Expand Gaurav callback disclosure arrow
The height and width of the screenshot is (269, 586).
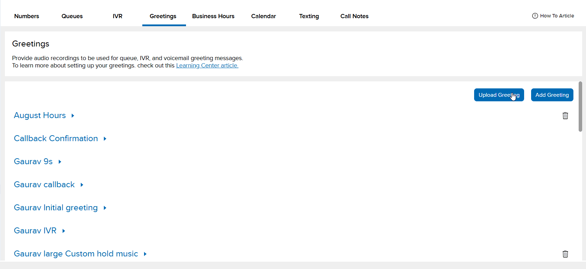pos(82,185)
